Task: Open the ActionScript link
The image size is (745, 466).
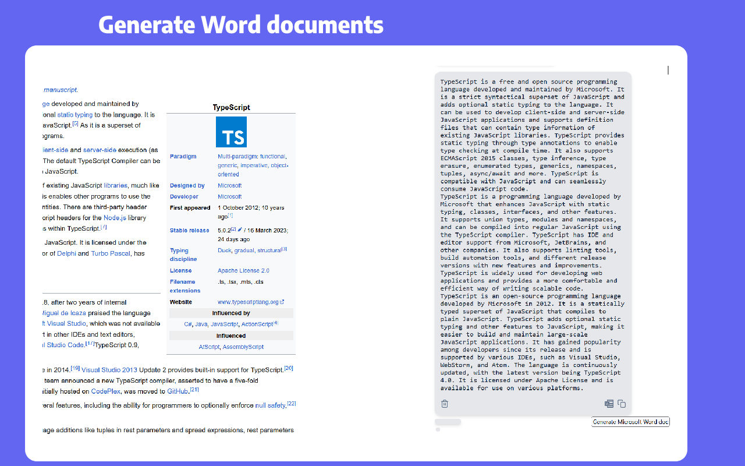Action: pyautogui.click(x=257, y=324)
